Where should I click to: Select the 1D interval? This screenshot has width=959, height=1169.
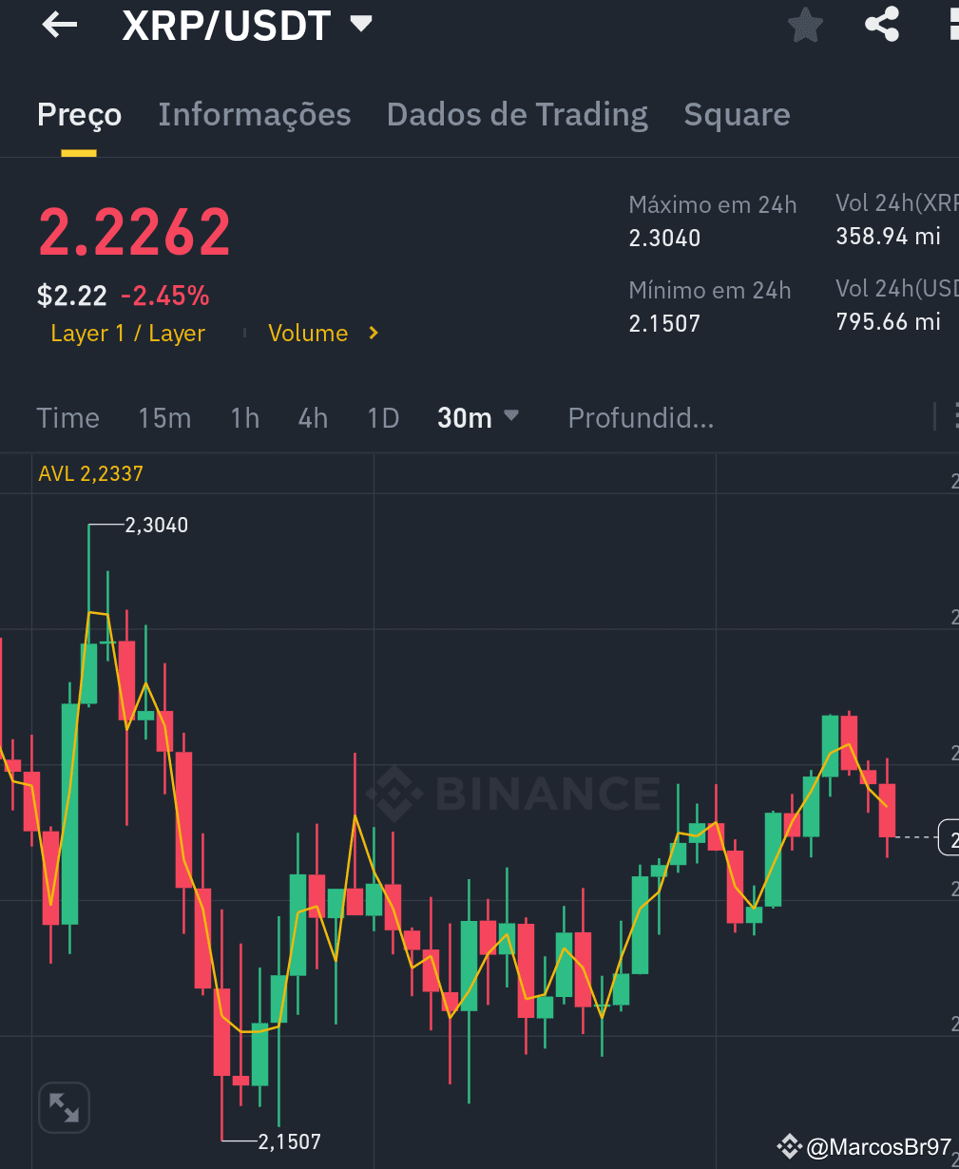tap(383, 418)
